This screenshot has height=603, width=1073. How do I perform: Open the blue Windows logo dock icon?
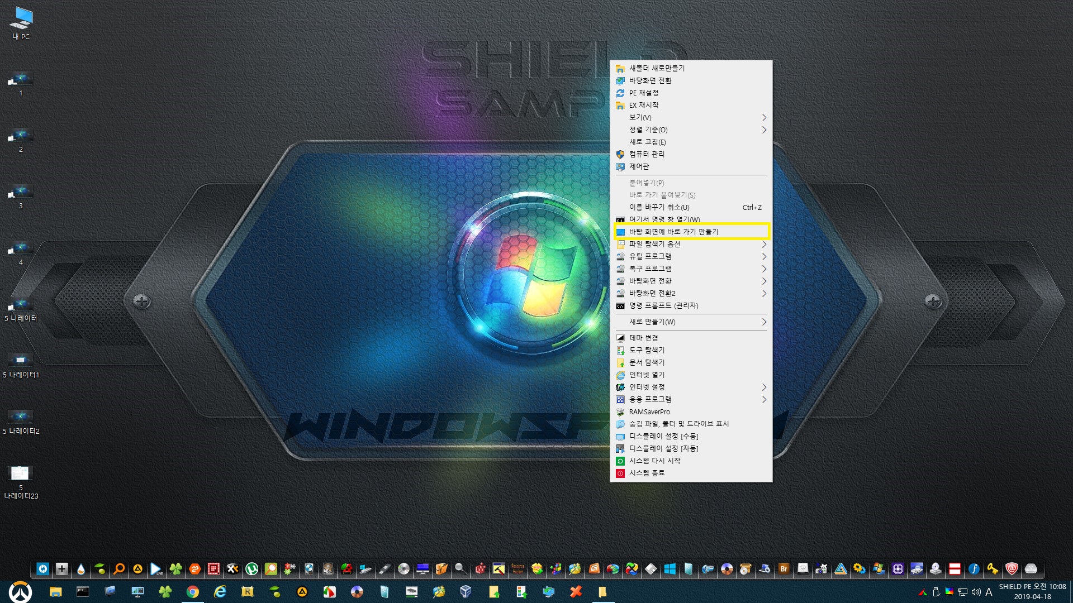point(670,569)
